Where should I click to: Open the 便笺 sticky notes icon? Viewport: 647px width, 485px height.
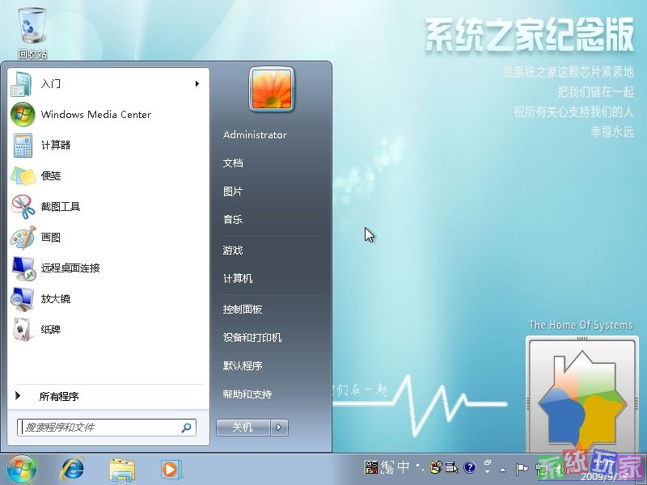23,176
